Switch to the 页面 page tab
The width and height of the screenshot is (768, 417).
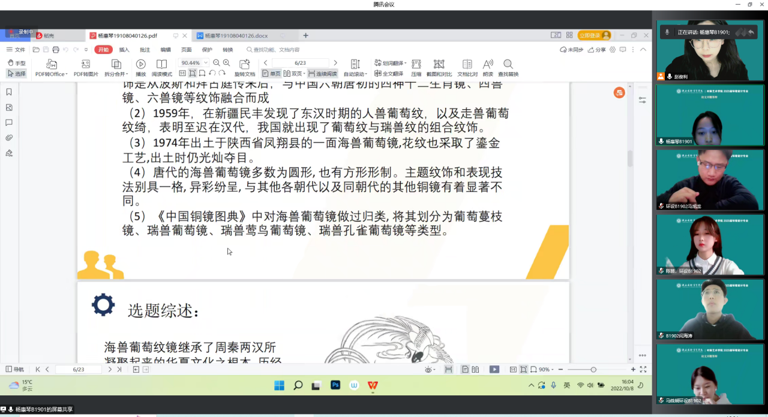click(x=187, y=50)
